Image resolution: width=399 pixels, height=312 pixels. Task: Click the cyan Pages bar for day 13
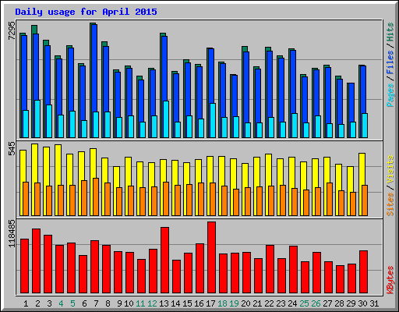[x=166, y=119]
